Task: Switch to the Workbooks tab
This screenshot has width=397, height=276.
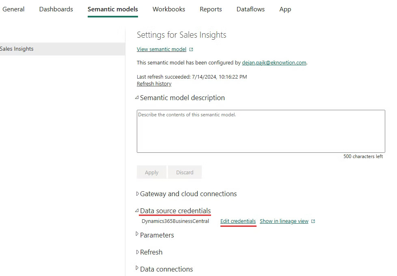Action: 169,9
